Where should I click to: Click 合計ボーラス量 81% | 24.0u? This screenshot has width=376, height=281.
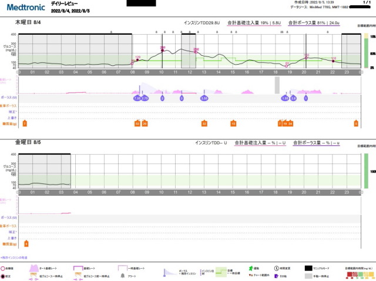[x=314, y=23]
